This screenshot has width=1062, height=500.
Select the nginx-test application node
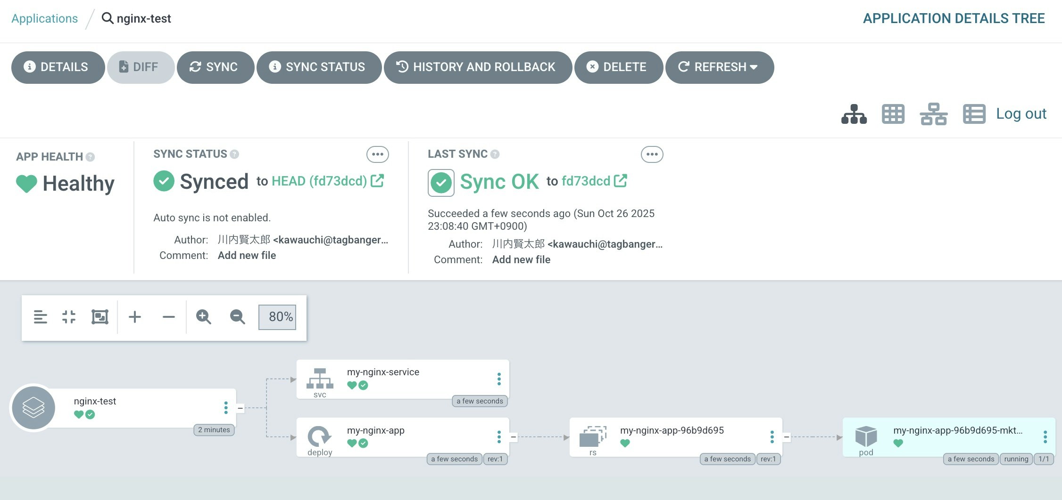pos(141,408)
